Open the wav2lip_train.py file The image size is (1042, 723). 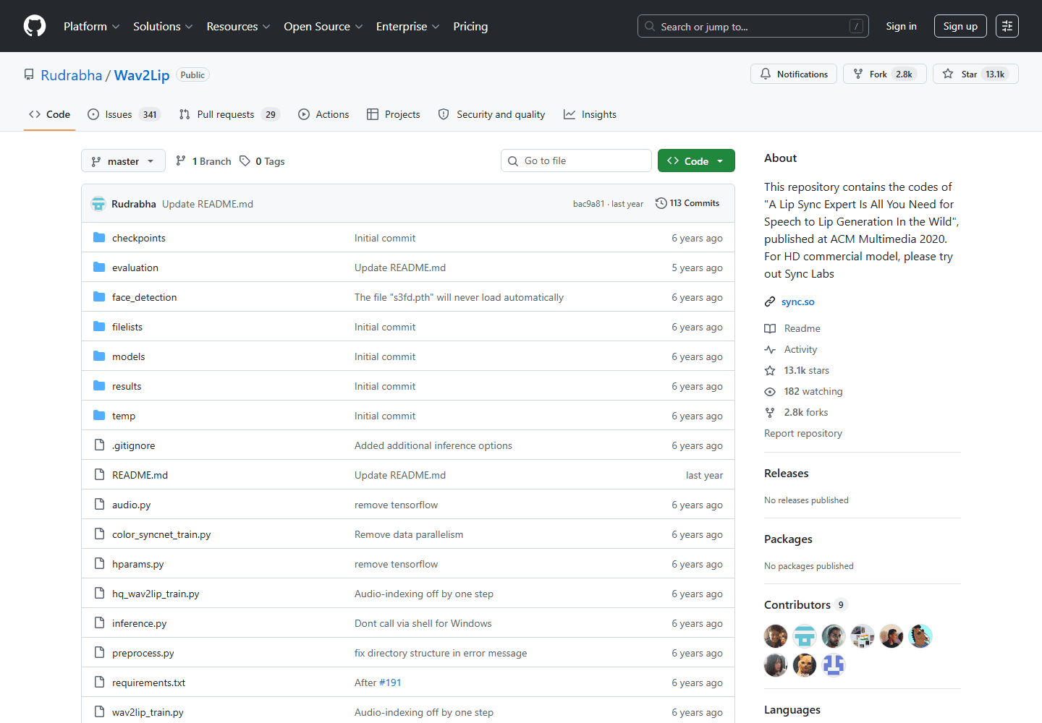[x=148, y=712]
